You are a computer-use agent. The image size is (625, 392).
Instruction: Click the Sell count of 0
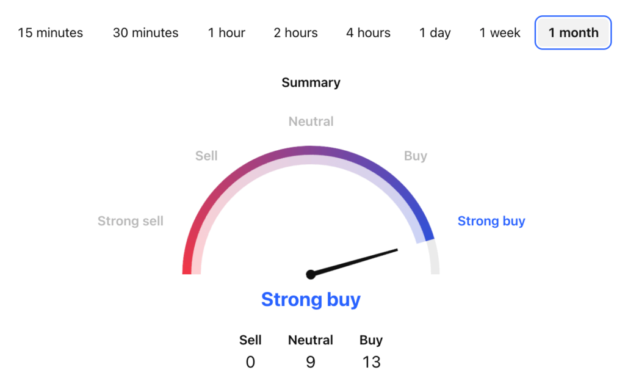[250, 362]
